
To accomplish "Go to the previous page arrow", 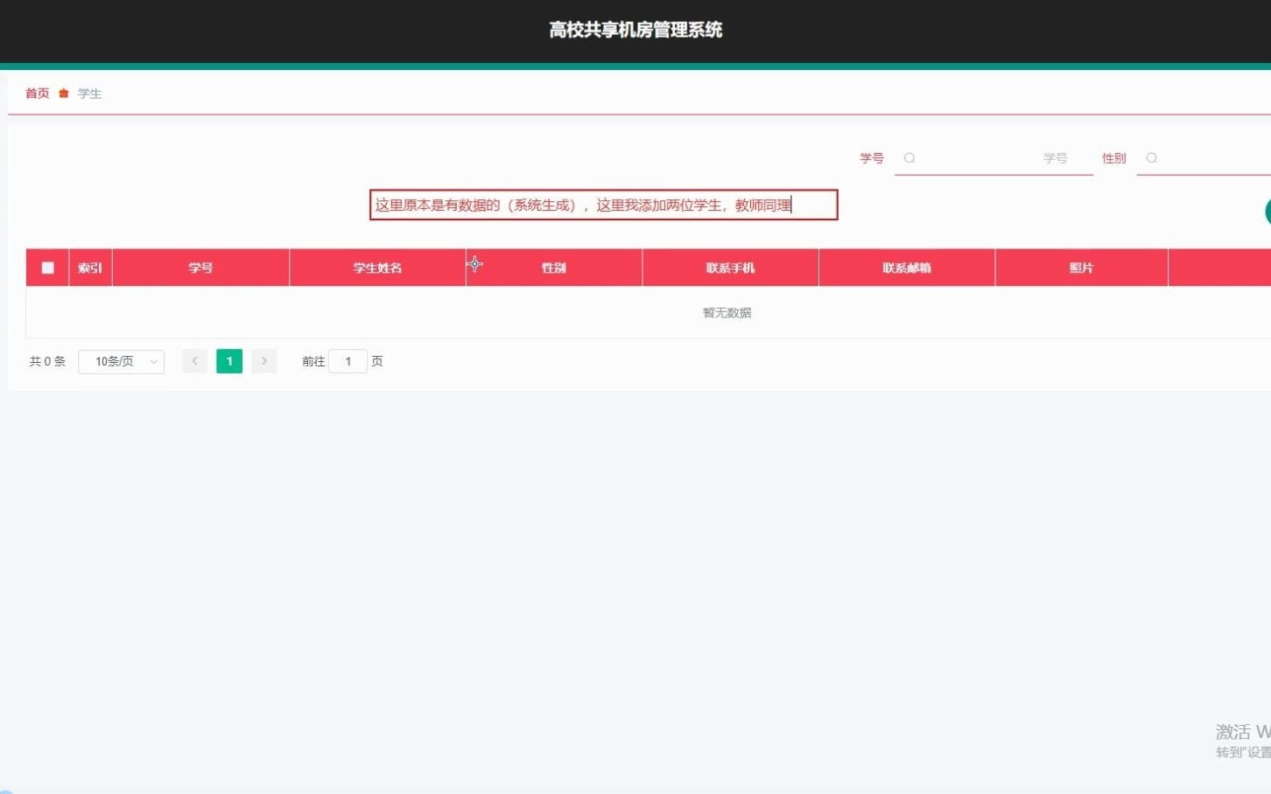I will coord(194,360).
